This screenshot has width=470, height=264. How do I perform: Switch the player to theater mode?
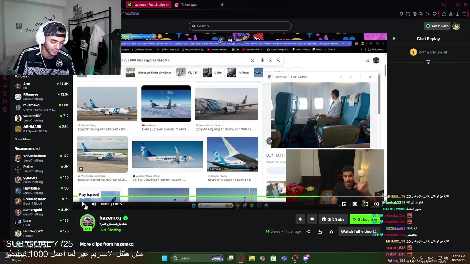click(355, 204)
